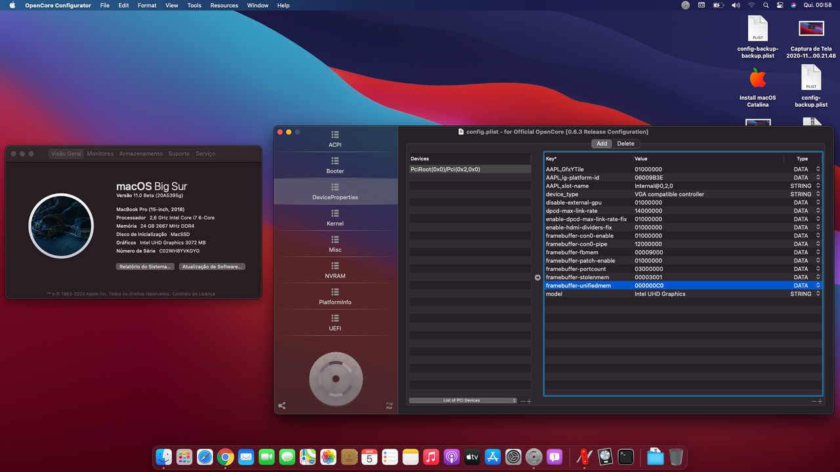This screenshot has height=472, width=840.
Task: Open the Misc section in sidebar
Action: [335, 244]
